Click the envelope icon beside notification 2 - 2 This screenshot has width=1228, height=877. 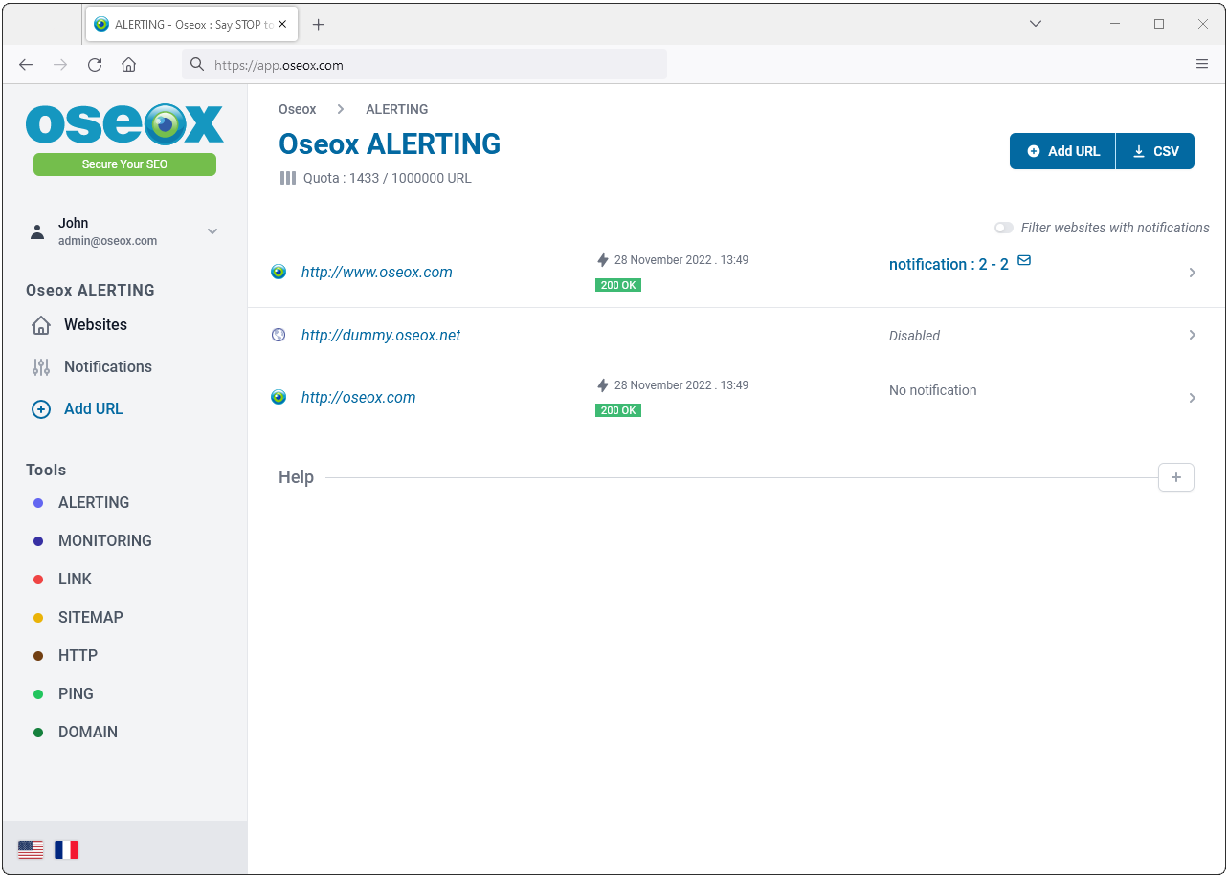tap(1024, 260)
